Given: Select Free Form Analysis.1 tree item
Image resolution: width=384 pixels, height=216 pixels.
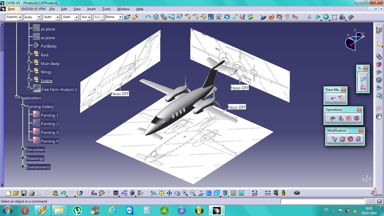Looking at the screenshot, I should (59, 89).
